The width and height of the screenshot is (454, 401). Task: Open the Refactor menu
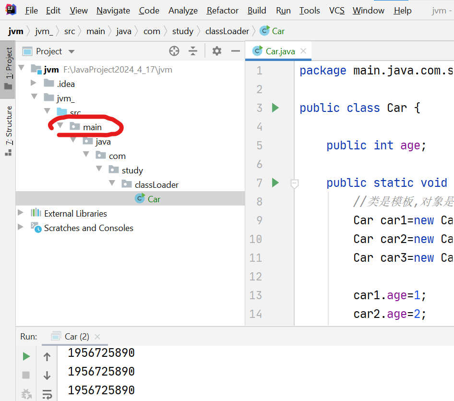[222, 10]
